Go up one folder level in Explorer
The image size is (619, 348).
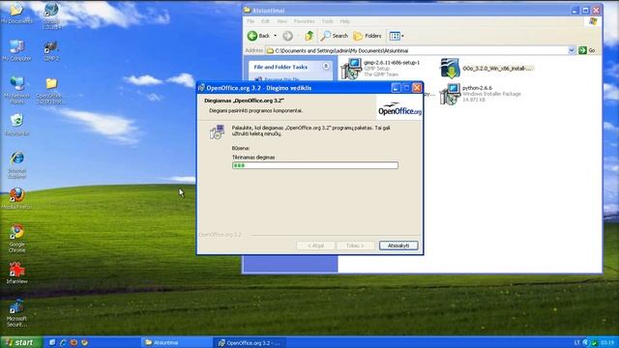coord(309,36)
